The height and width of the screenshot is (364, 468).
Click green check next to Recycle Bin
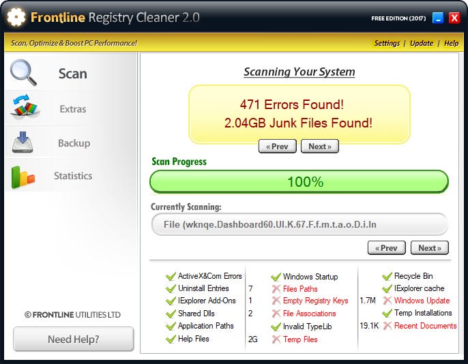387,276
